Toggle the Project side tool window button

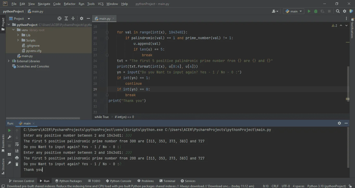click(x=3, y=24)
